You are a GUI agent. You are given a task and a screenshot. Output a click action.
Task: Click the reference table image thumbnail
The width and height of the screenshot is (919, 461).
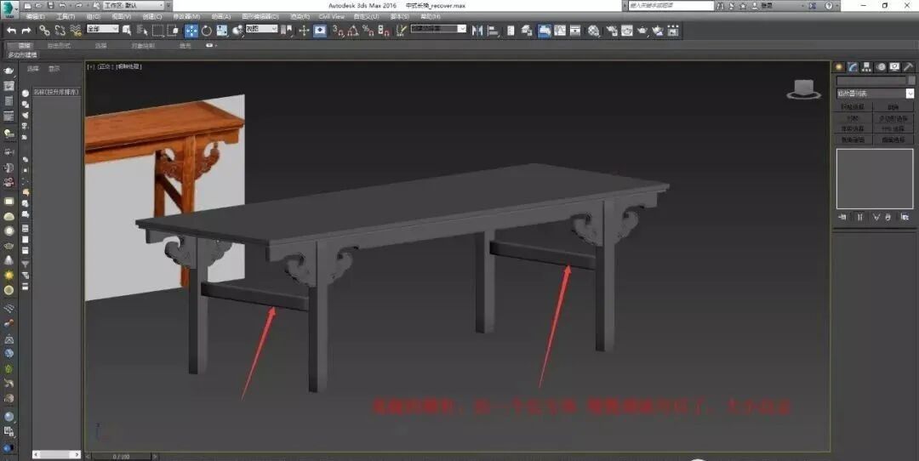click(x=165, y=198)
